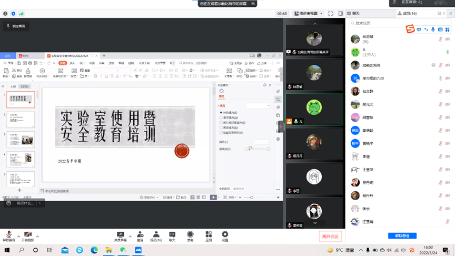The width and height of the screenshot is (455, 256).
Task: Open the 邀请 invite icon
Action: click(140, 234)
